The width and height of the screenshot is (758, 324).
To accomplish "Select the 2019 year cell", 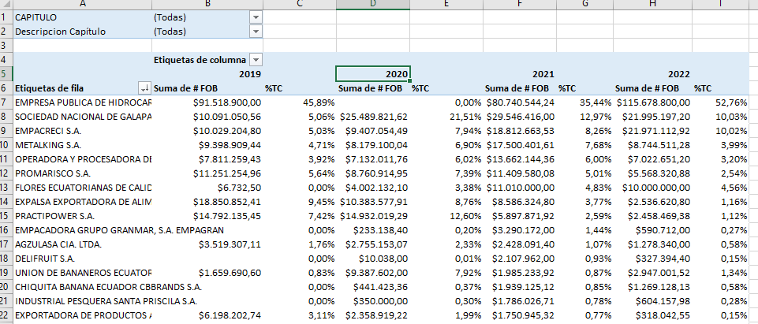I will [207, 74].
